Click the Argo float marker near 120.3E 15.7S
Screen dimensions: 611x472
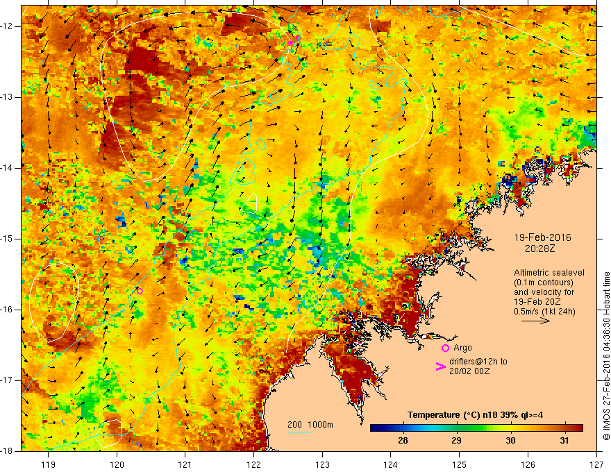[x=140, y=291]
